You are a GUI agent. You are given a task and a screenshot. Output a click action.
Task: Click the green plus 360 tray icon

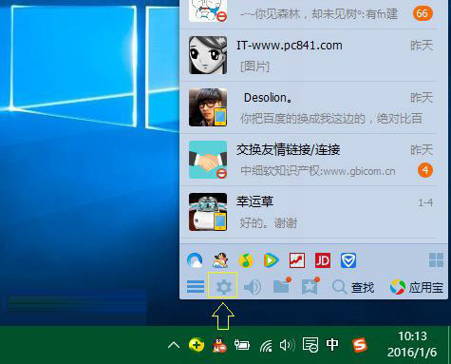click(197, 345)
